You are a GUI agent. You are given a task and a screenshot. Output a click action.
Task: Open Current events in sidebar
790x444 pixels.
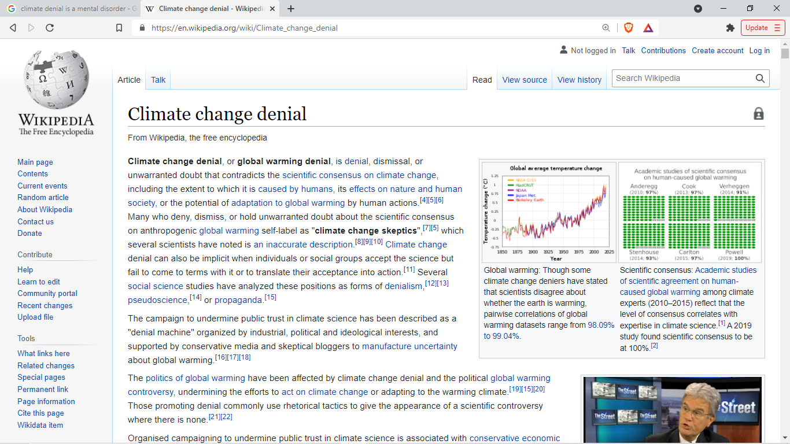click(x=42, y=186)
